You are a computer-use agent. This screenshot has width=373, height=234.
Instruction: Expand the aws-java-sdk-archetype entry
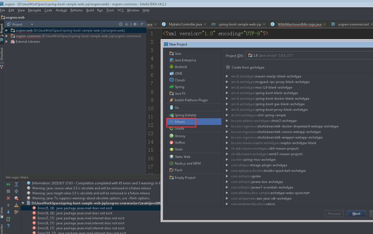(227, 198)
